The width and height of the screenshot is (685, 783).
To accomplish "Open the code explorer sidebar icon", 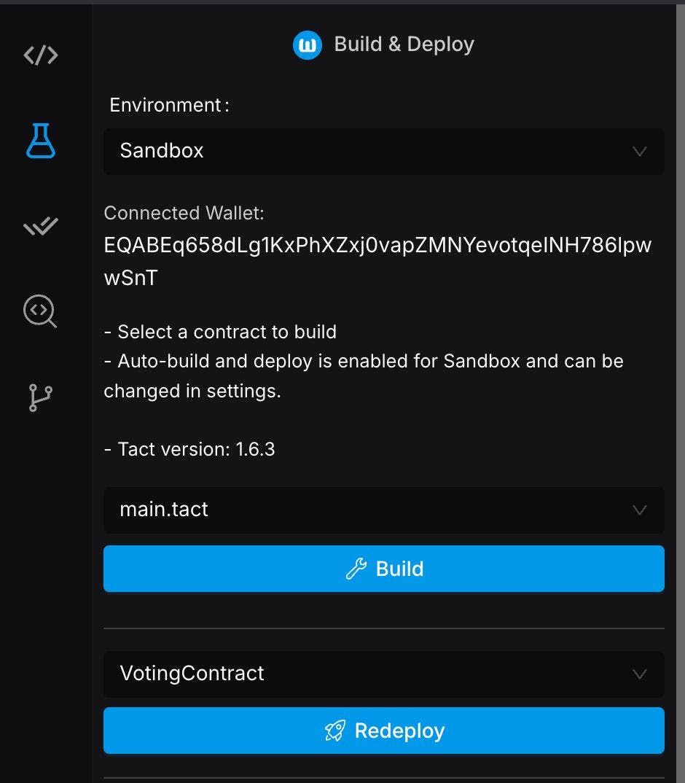I will [x=41, y=55].
